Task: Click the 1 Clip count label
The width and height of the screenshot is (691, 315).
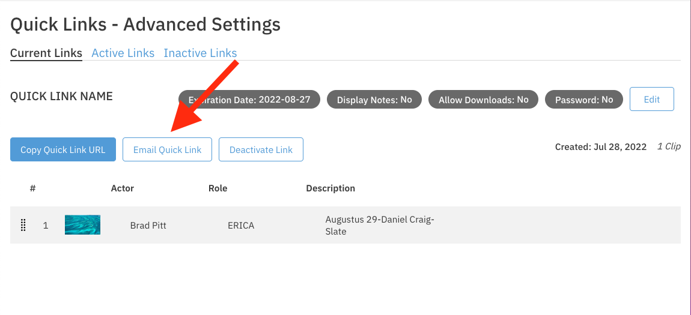Action: (669, 146)
